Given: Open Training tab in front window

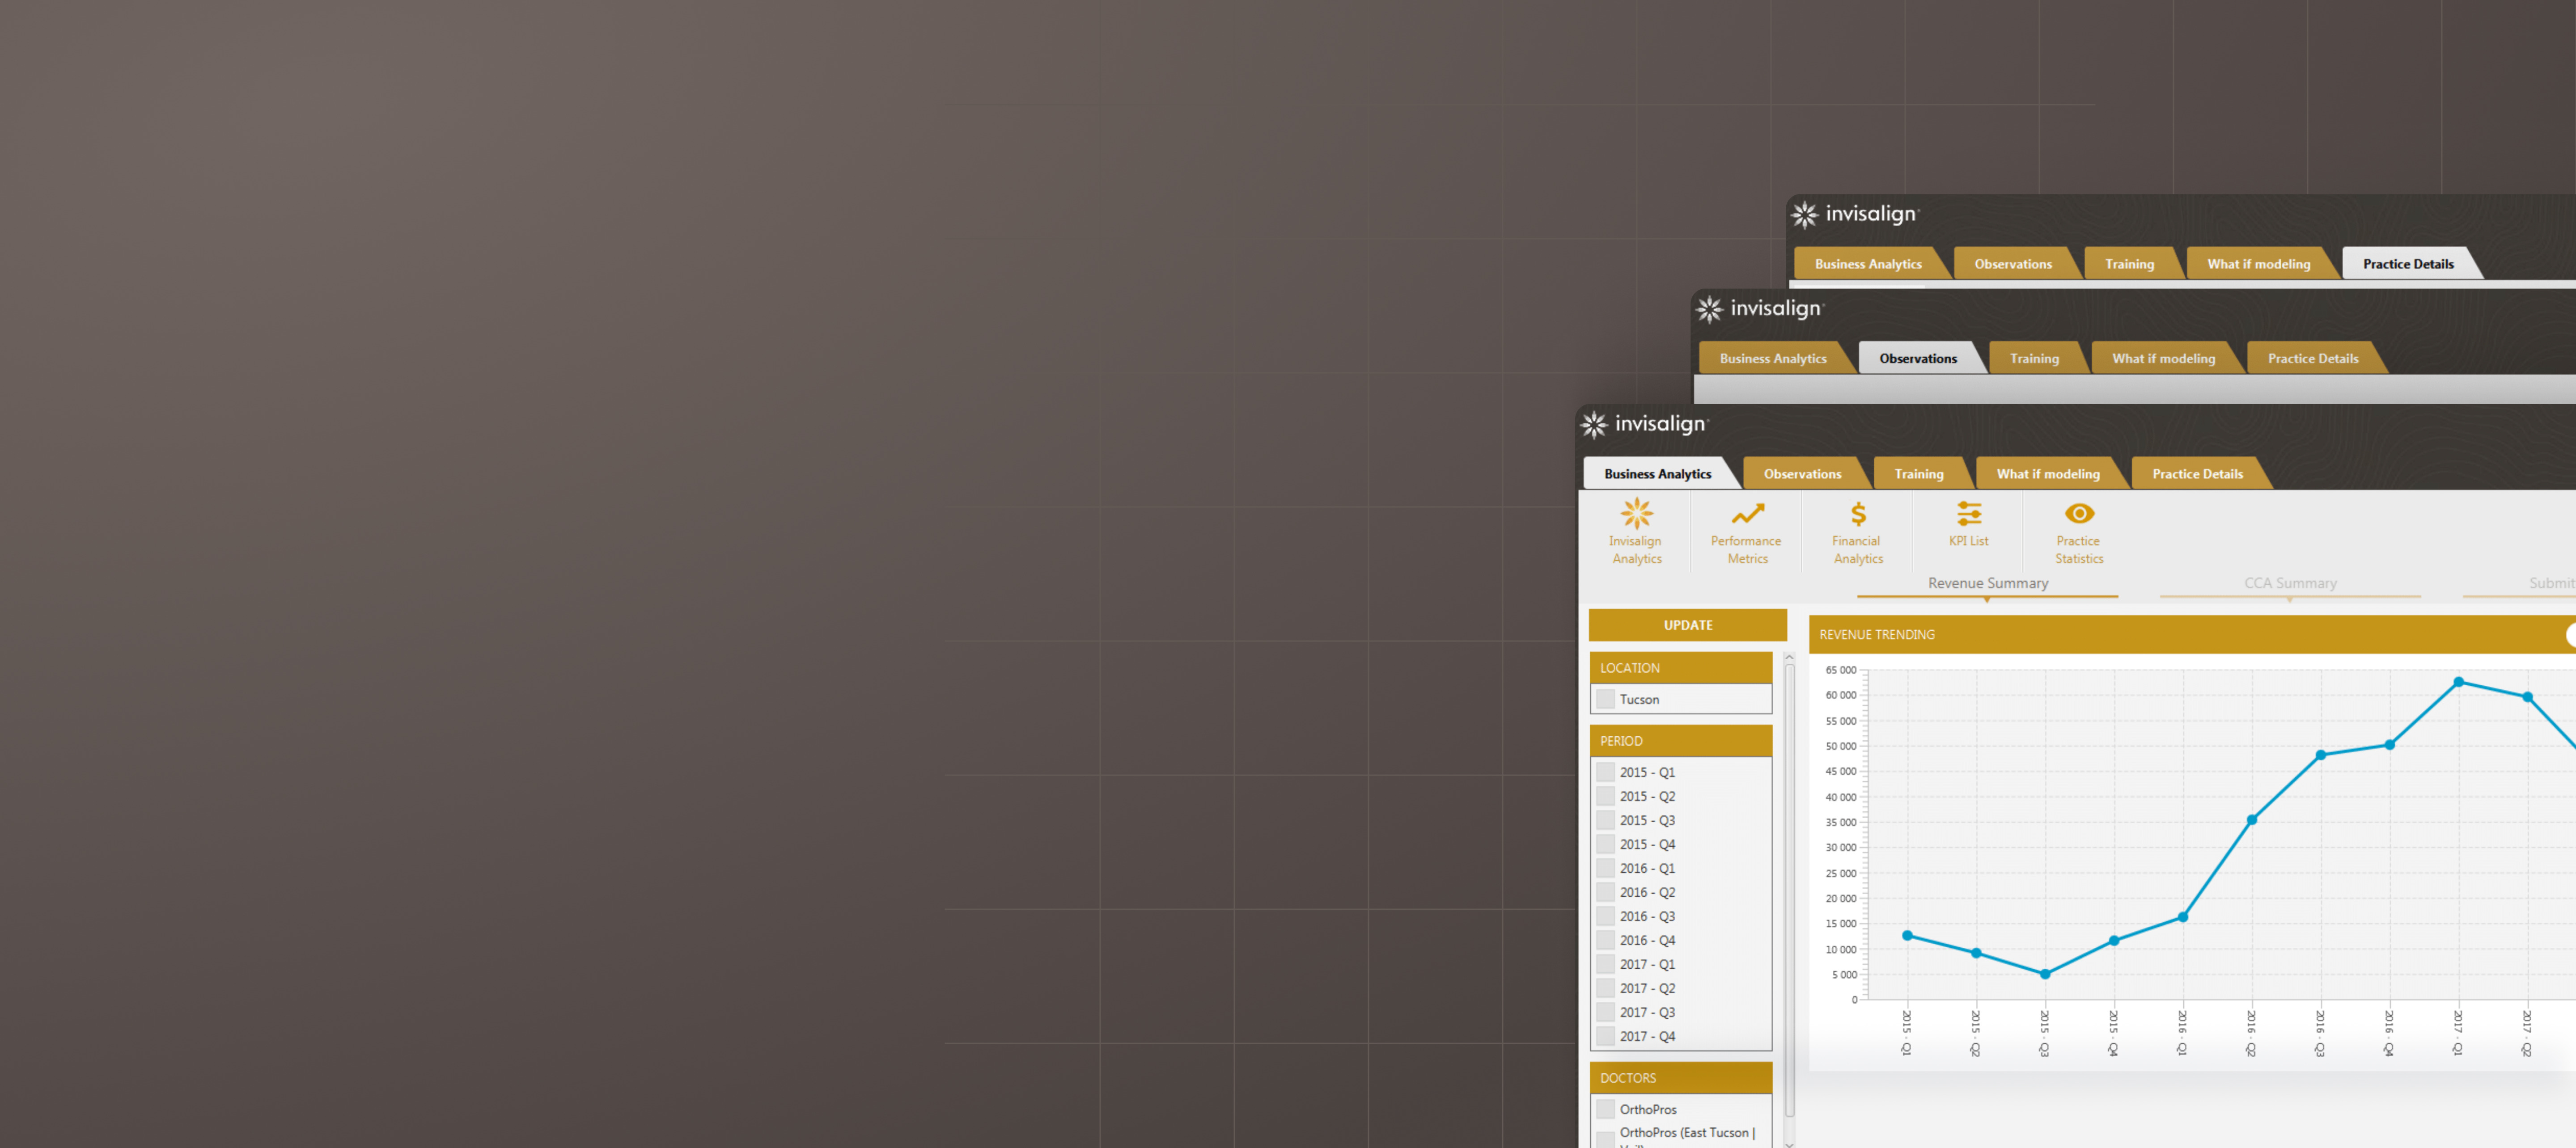Looking at the screenshot, I should click(x=1918, y=474).
